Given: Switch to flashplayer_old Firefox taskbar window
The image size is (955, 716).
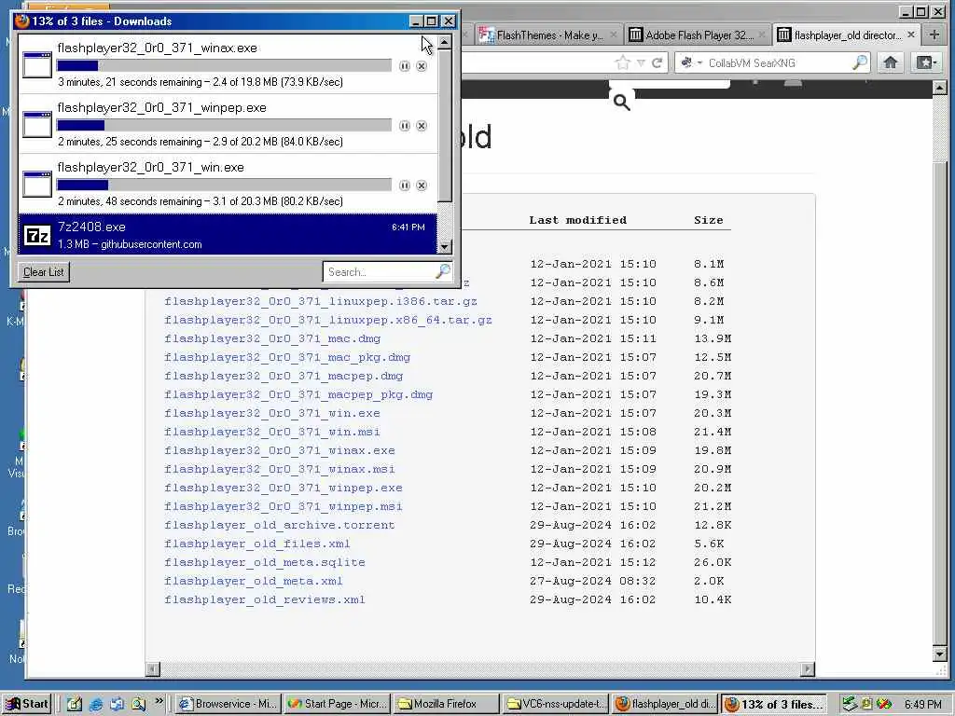Looking at the screenshot, I should [664, 704].
